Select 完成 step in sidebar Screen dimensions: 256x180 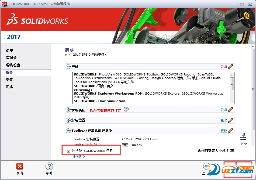click(x=9, y=87)
